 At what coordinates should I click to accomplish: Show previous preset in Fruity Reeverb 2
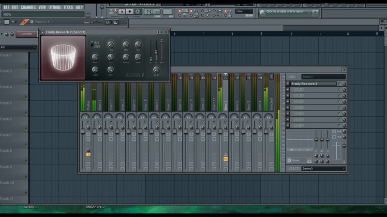click(x=158, y=32)
